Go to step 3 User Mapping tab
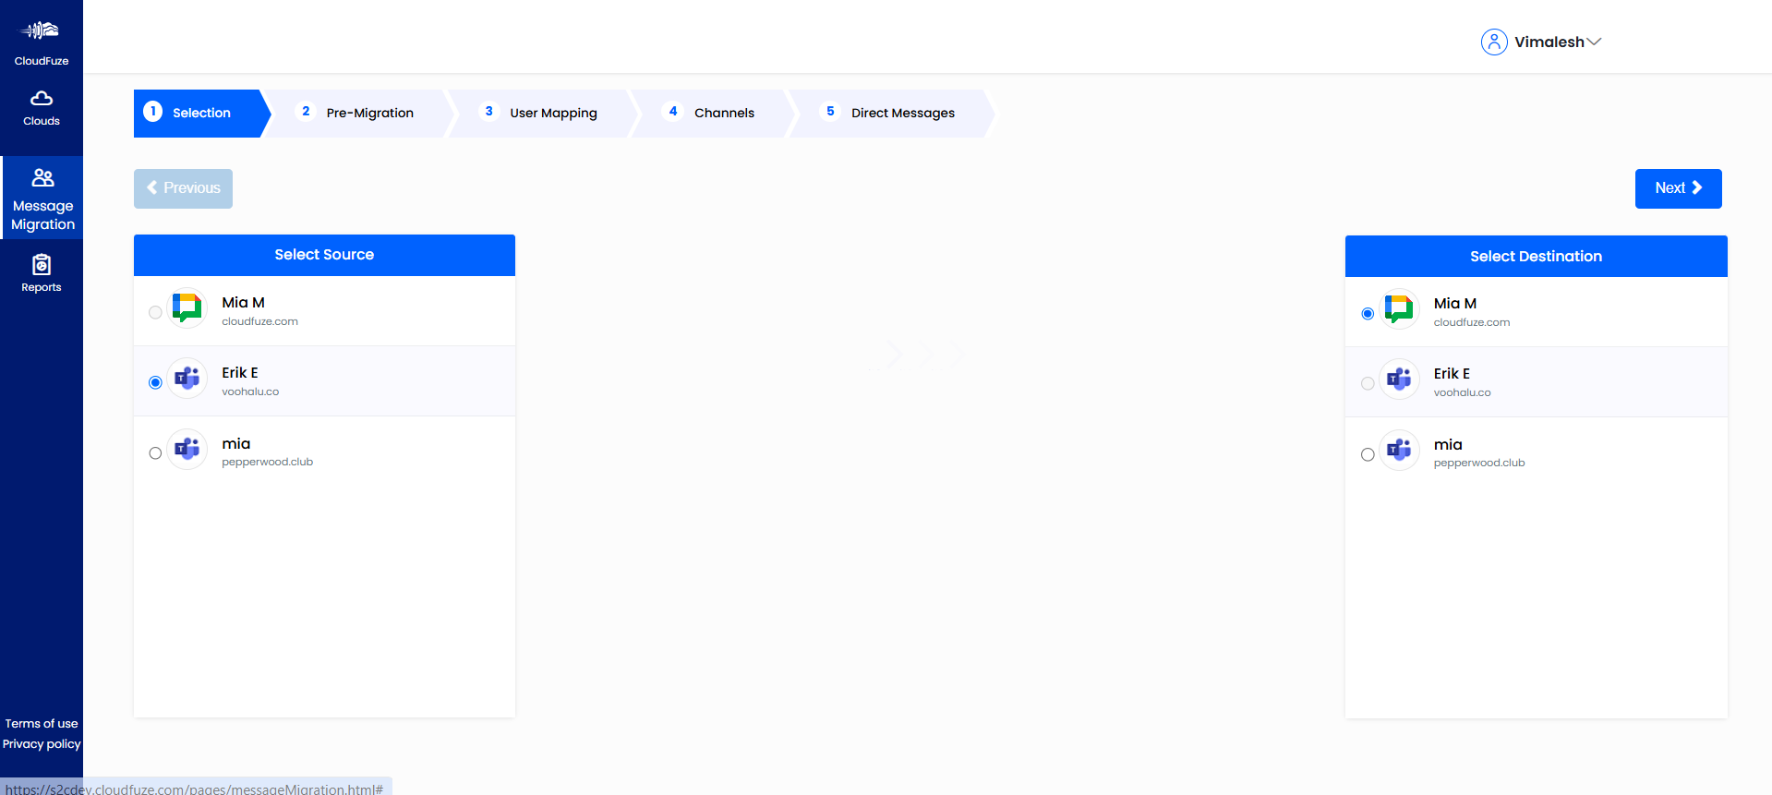Screen dimensions: 1772x795 click(x=545, y=113)
